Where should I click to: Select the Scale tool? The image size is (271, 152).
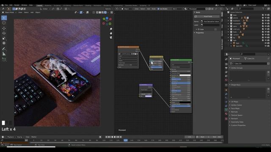pos(4,38)
